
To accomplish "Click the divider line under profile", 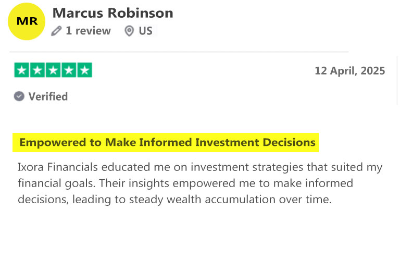I will [x=179, y=52].
